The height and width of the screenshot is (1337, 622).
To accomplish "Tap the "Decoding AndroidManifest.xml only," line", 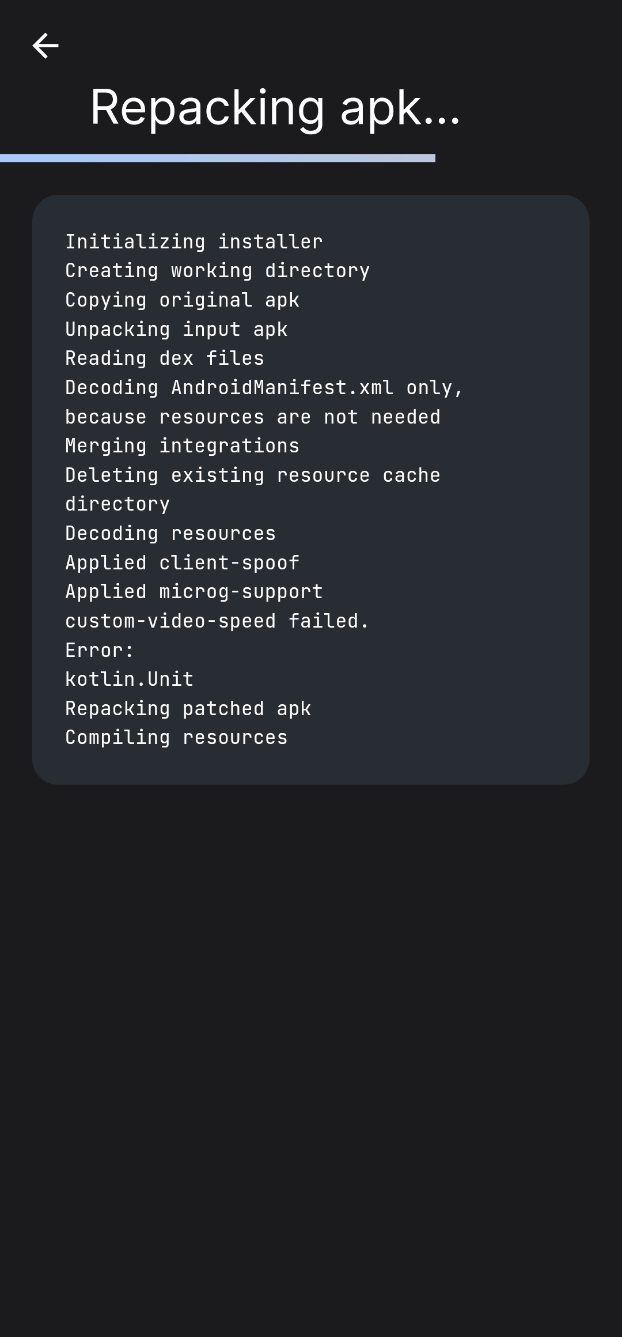I will [264, 388].
